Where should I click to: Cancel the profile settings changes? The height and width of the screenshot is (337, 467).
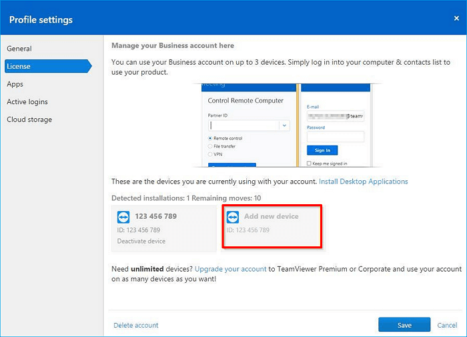click(x=447, y=325)
